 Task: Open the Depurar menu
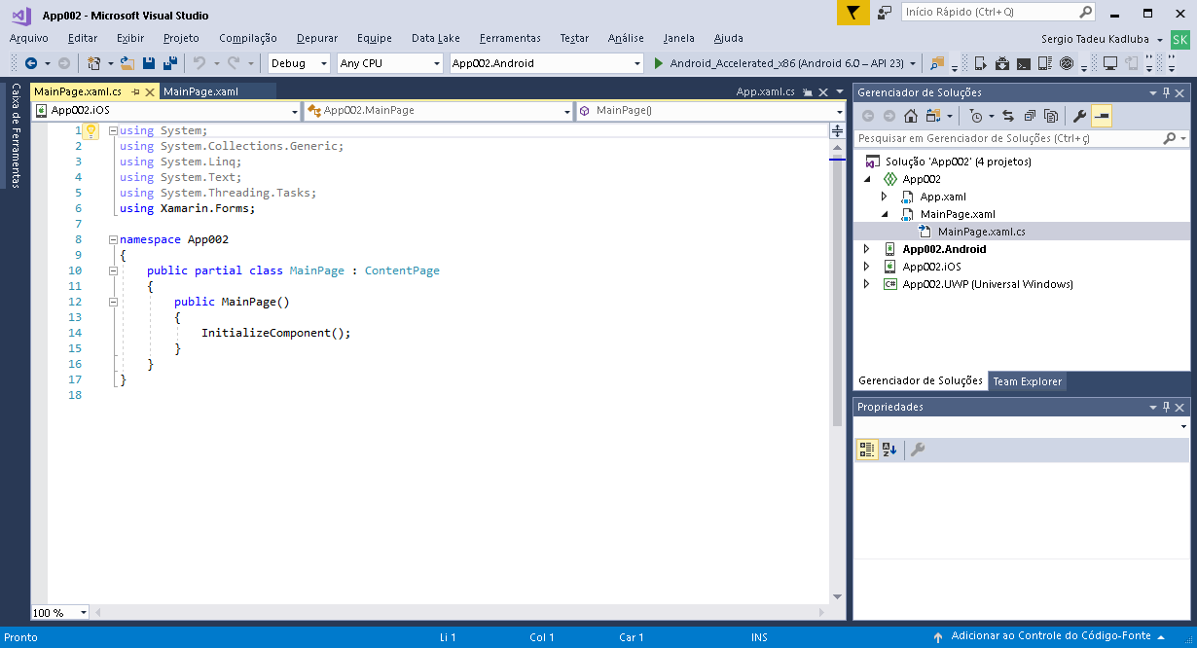(x=317, y=38)
